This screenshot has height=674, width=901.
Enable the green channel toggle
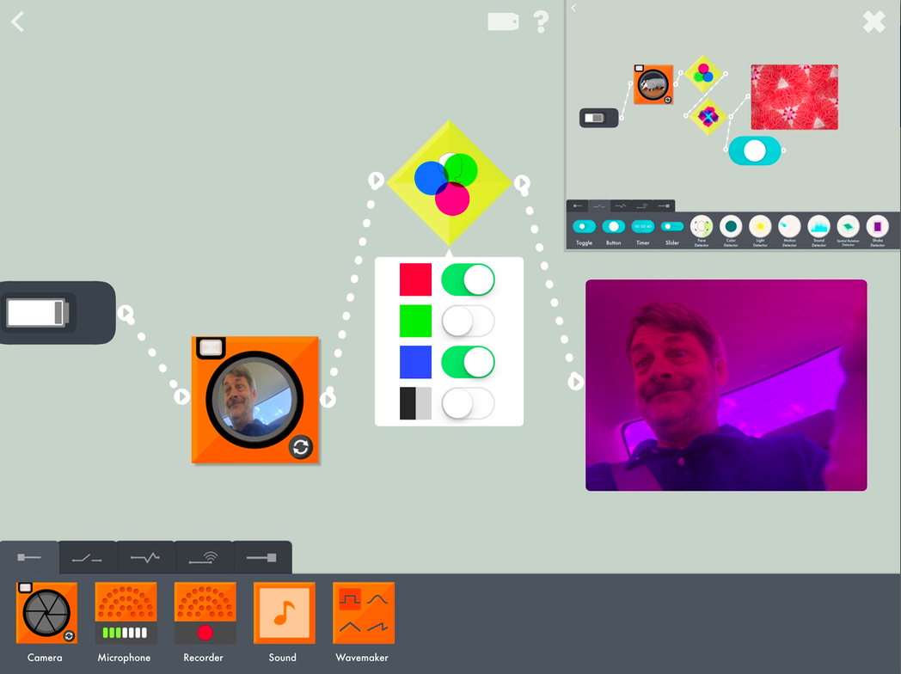click(x=468, y=322)
